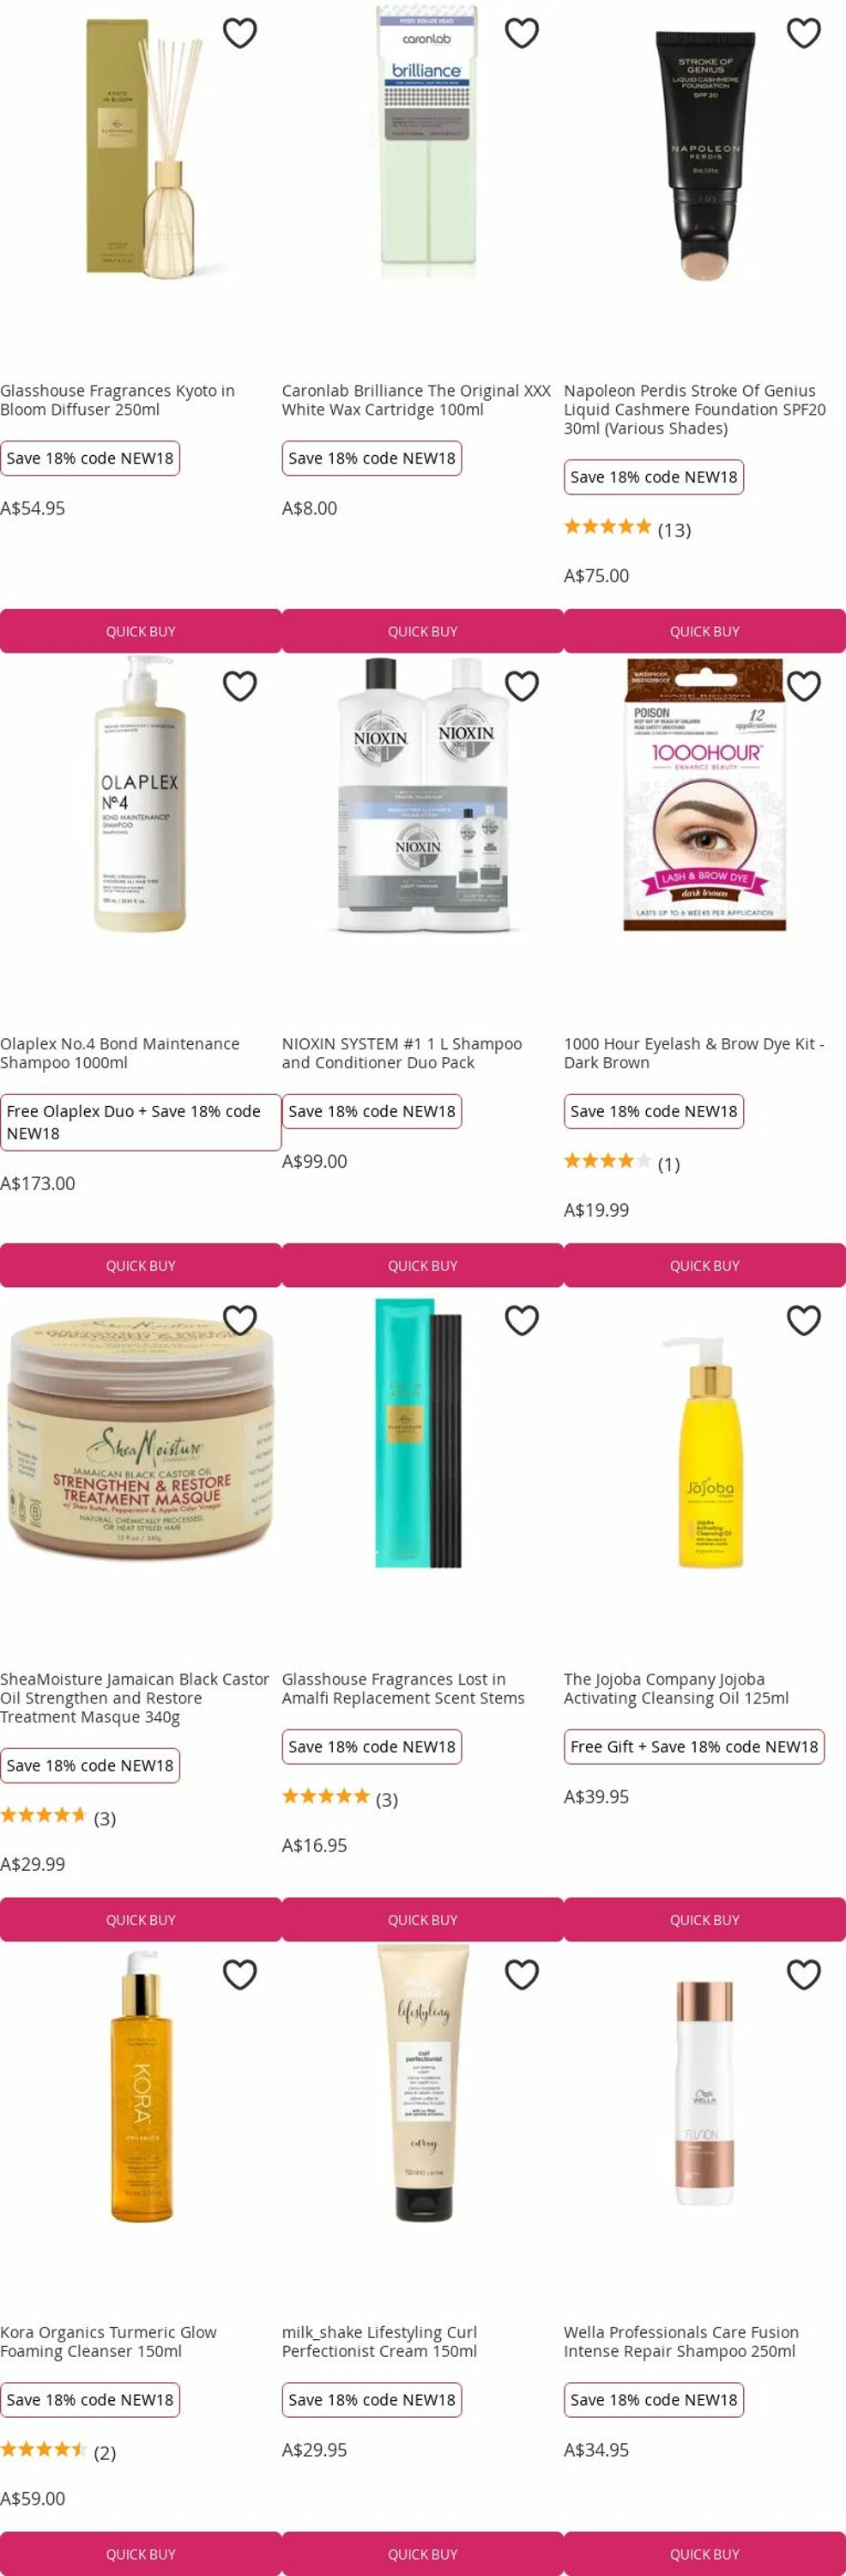Open Olaplex No.4 Bond Maintenance Shampoo title
846x2576 pixels.
coord(120,1053)
